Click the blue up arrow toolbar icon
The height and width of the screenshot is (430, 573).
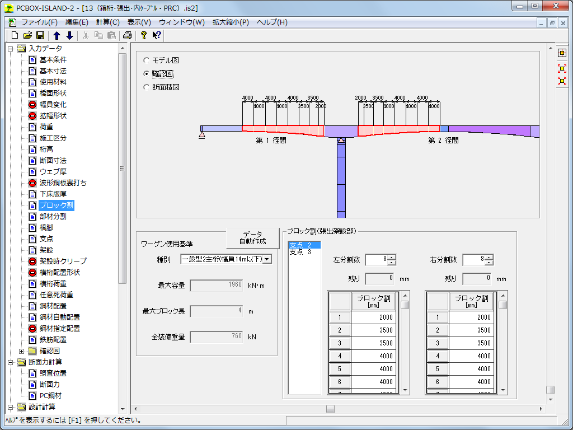click(x=57, y=35)
